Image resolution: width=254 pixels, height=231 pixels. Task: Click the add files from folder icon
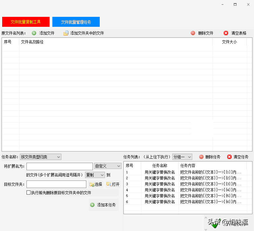(x=66, y=33)
